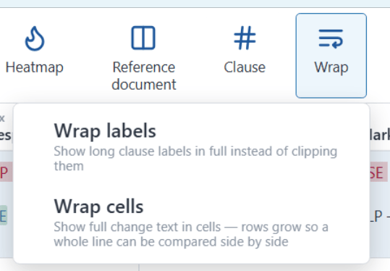Viewport: 390px width, 271px height.
Task: Open the Reference document panel icon
Action: tap(143, 38)
